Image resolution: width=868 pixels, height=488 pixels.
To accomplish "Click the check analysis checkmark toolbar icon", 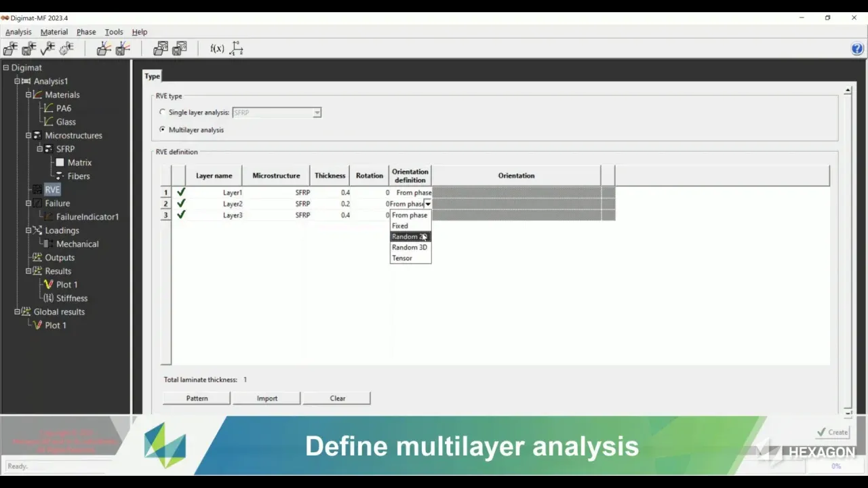I will click(x=47, y=49).
